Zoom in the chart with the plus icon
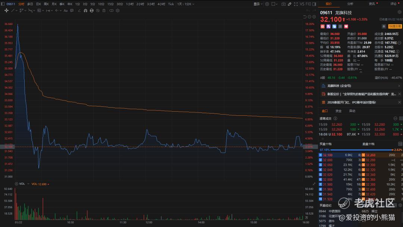 pos(314,17)
